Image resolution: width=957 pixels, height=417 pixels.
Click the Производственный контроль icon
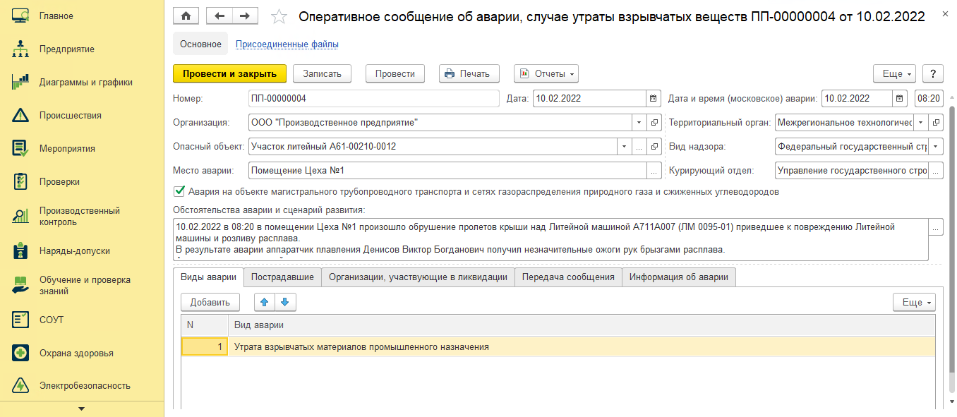click(20, 216)
